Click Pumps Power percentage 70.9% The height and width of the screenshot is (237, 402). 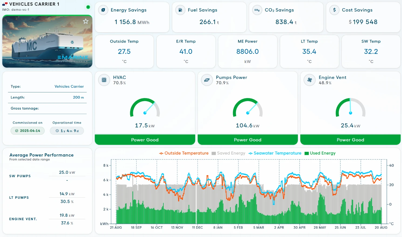(222, 83)
